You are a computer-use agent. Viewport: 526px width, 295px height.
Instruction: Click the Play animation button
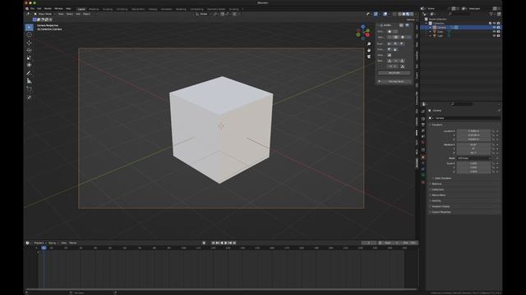tap(225, 243)
